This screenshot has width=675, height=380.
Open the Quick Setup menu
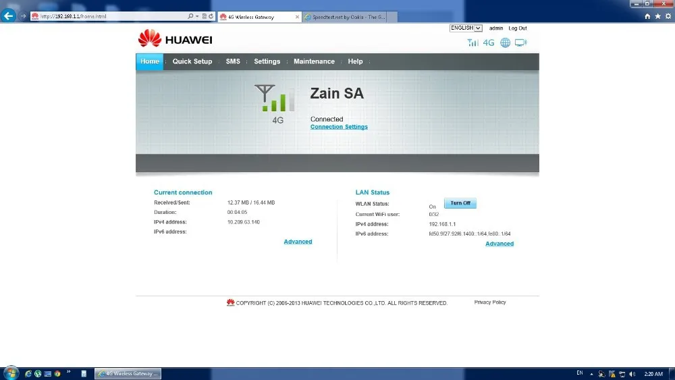[x=192, y=61]
